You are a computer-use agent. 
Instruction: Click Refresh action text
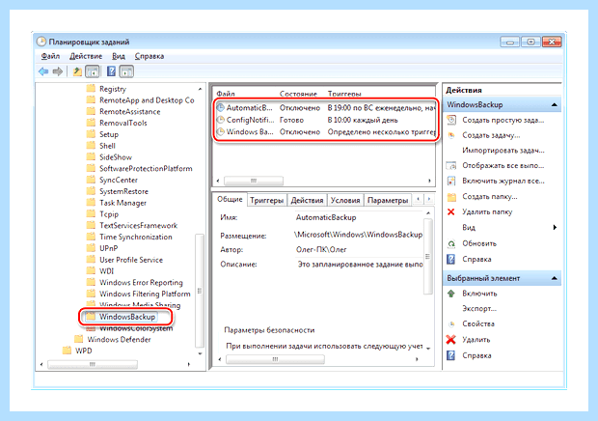(x=479, y=243)
